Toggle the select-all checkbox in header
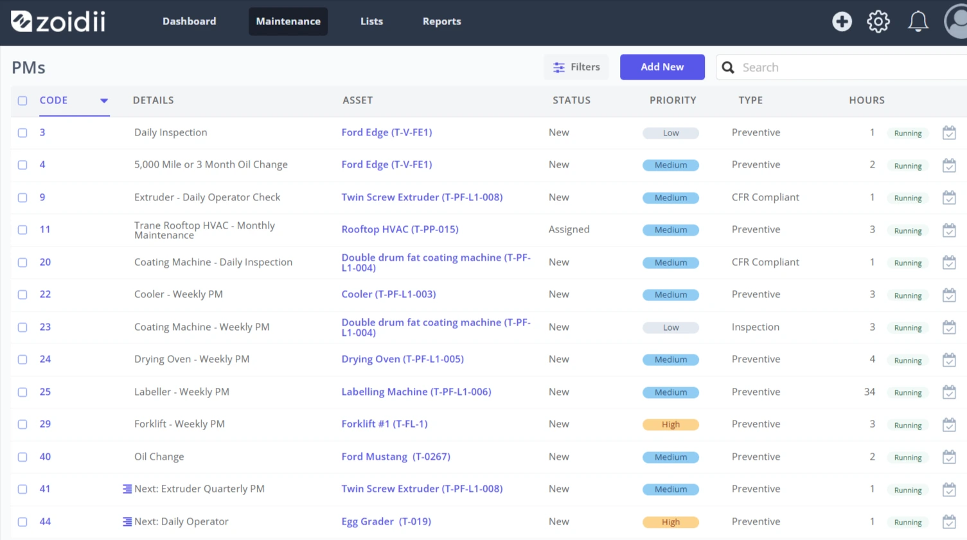Viewport: 967px width, 540px height. (22, 101)
